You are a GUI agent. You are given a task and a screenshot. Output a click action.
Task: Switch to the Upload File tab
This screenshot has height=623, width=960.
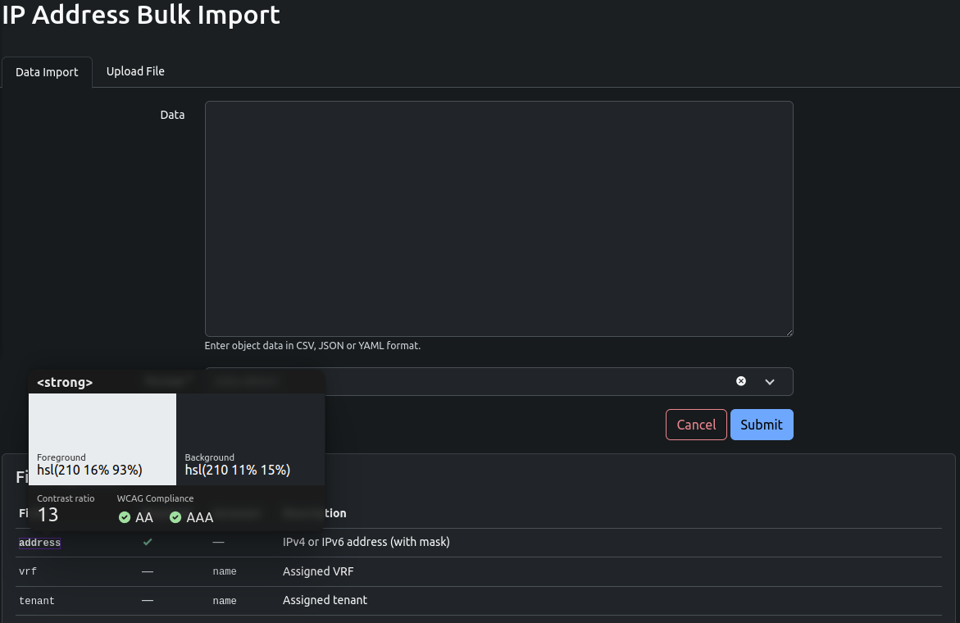pyautogui.click(x=135, y=71)
